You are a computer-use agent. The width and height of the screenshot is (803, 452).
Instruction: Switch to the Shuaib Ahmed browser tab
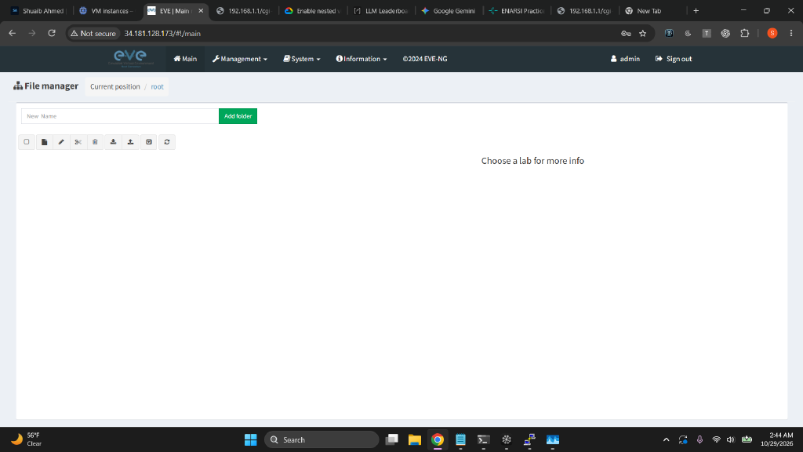pyautogui.click(x=38, y=11)
